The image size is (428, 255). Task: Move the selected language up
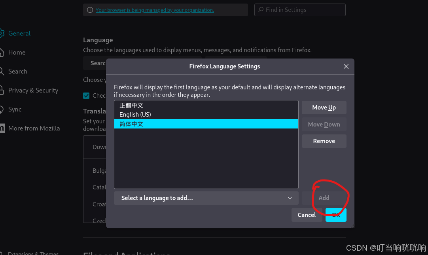324,108
